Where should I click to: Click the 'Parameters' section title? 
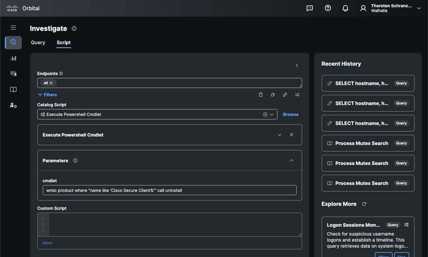click(x=55, y=161)
